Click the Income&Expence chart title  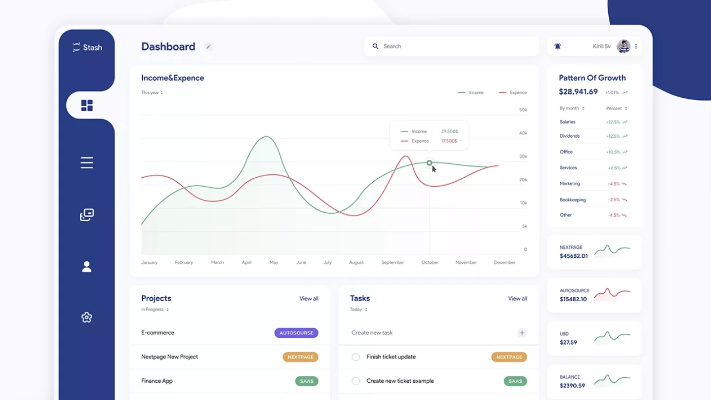172,78
